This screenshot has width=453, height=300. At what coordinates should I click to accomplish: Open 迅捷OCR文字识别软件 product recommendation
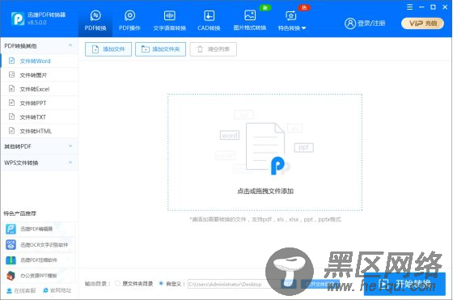tap(40, 244)
